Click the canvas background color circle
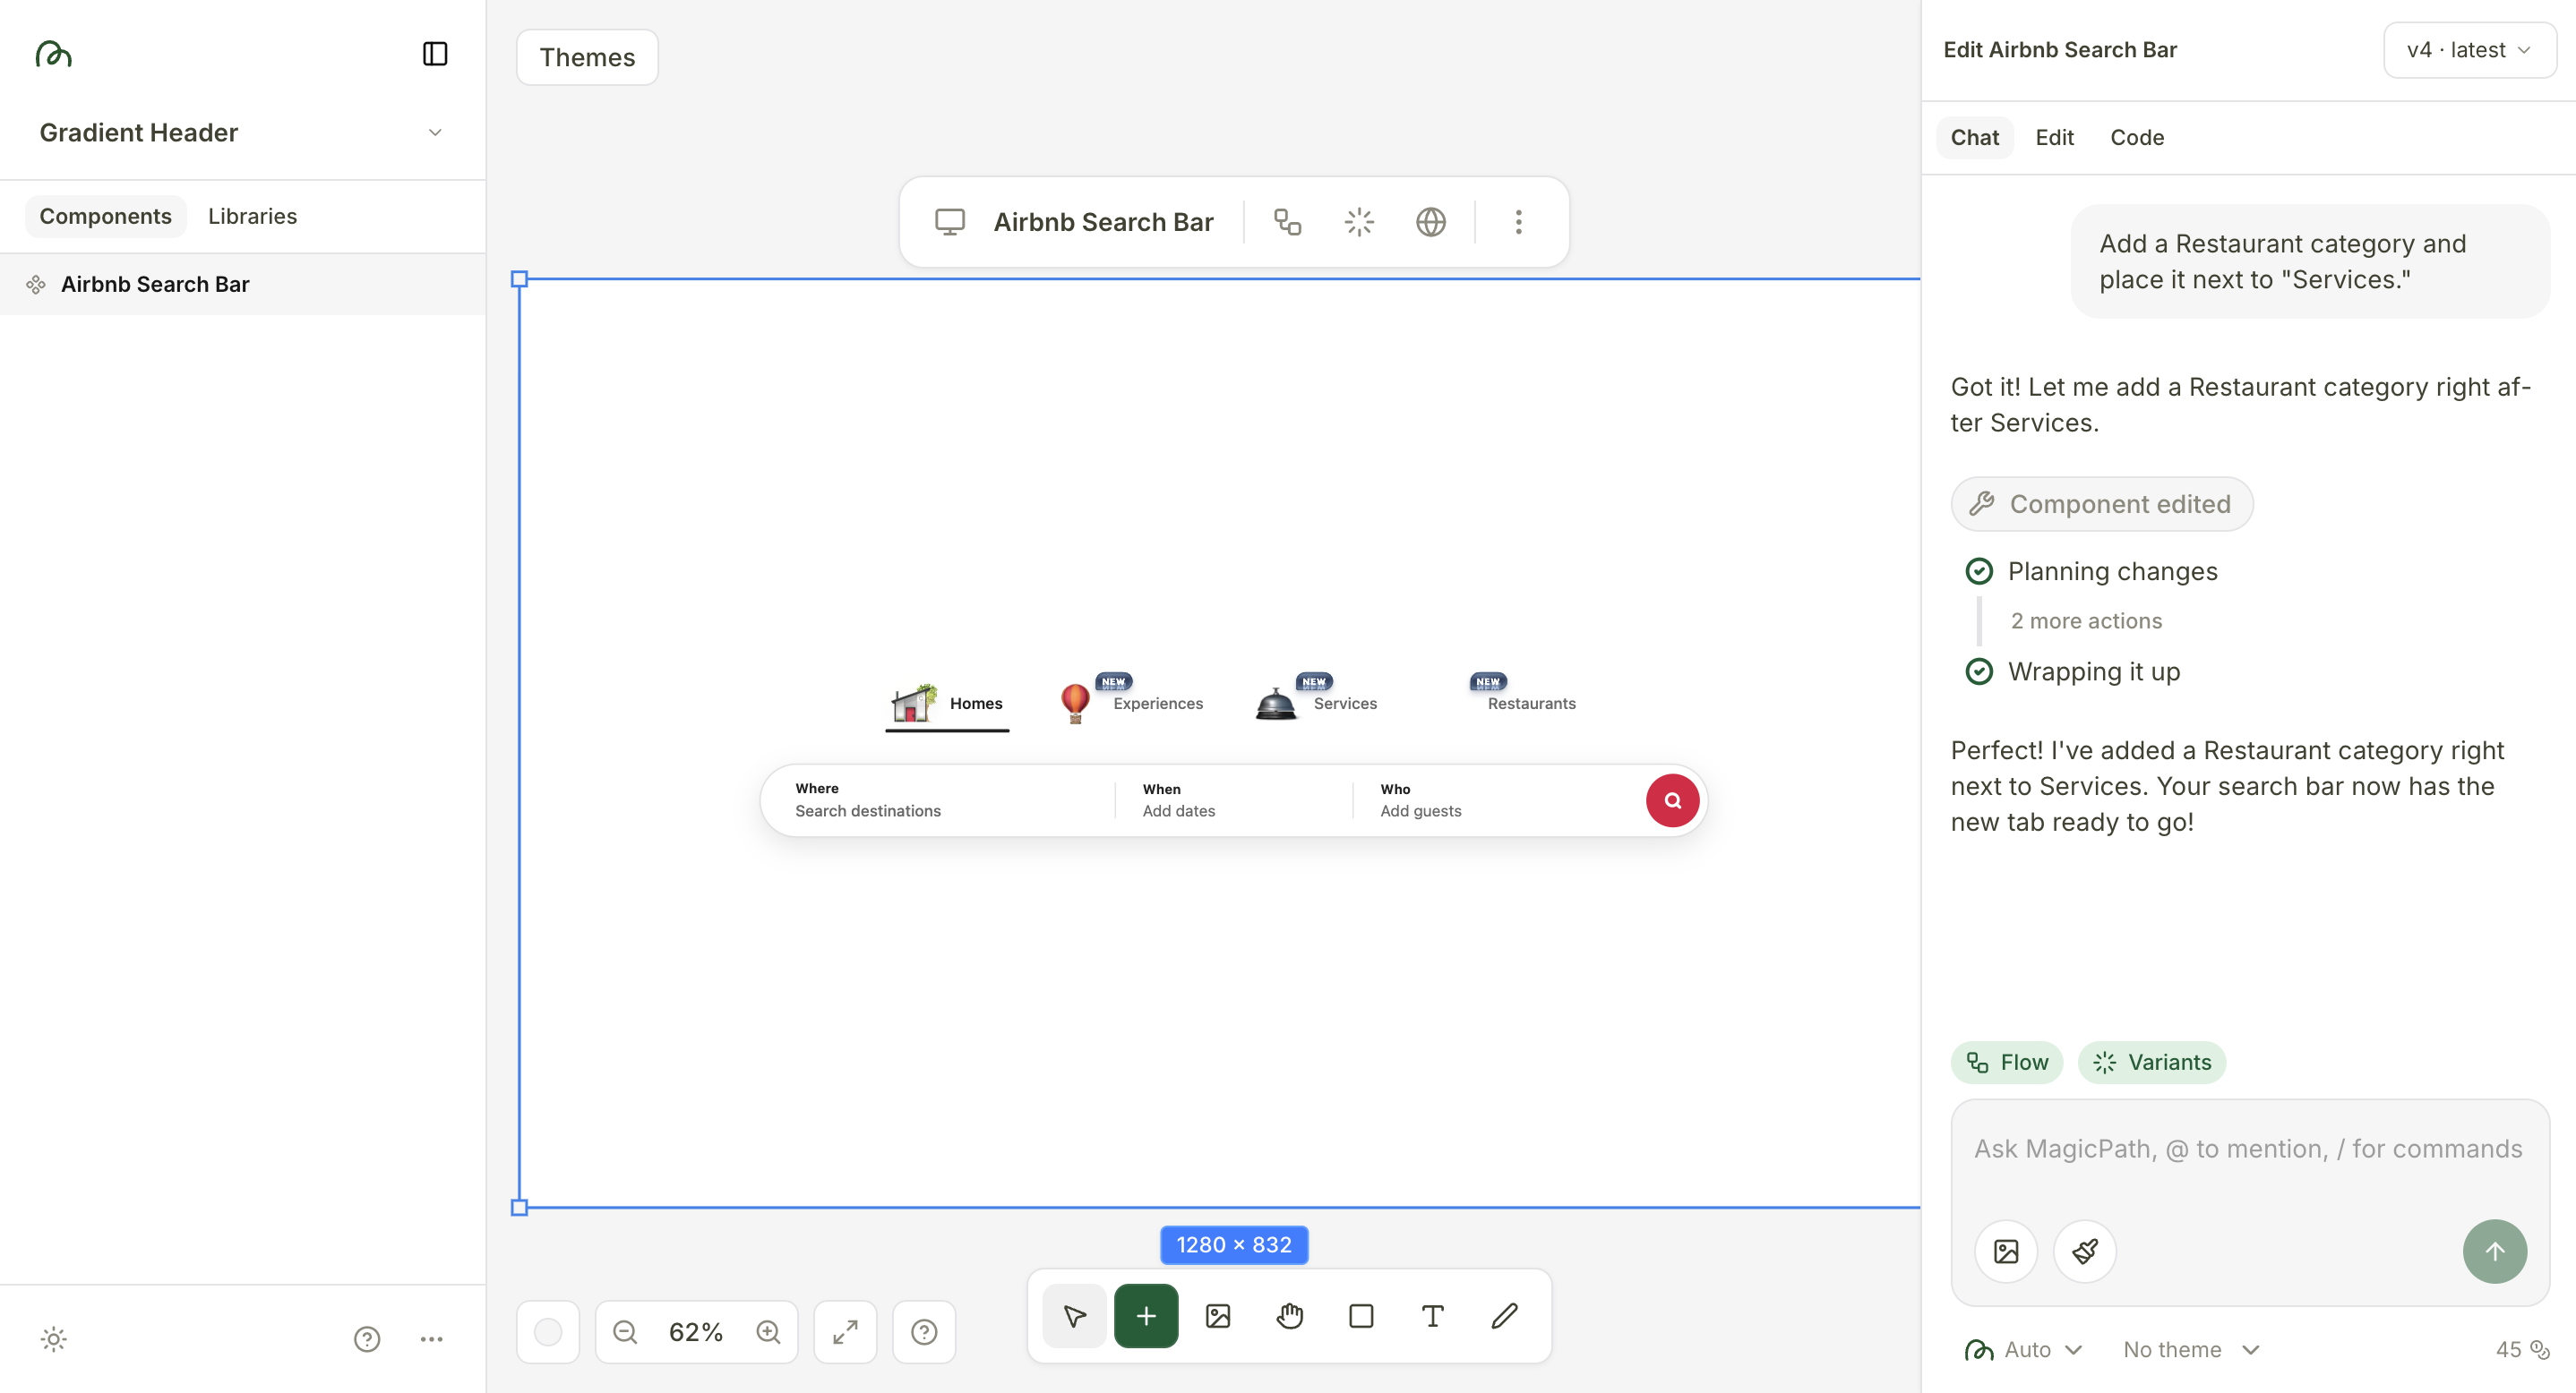 [x=548, y=1332]
